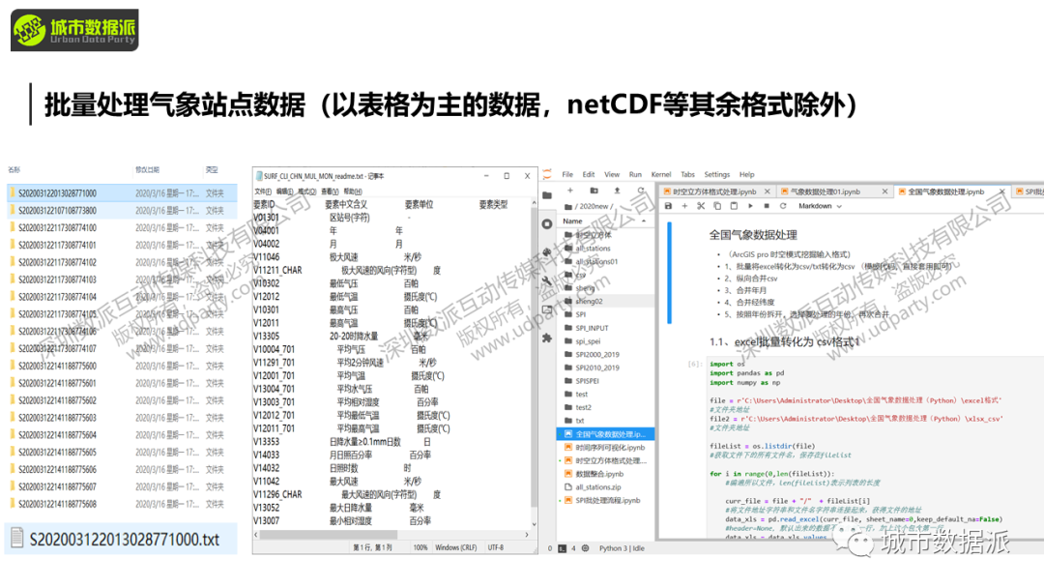Open the View menu in JupyterLab
This screenshot has height=588, width=1044.
(x=612, y=174)
